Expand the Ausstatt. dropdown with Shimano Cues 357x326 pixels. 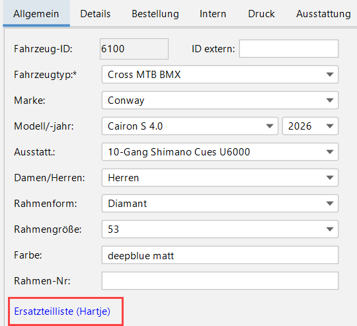220,151
